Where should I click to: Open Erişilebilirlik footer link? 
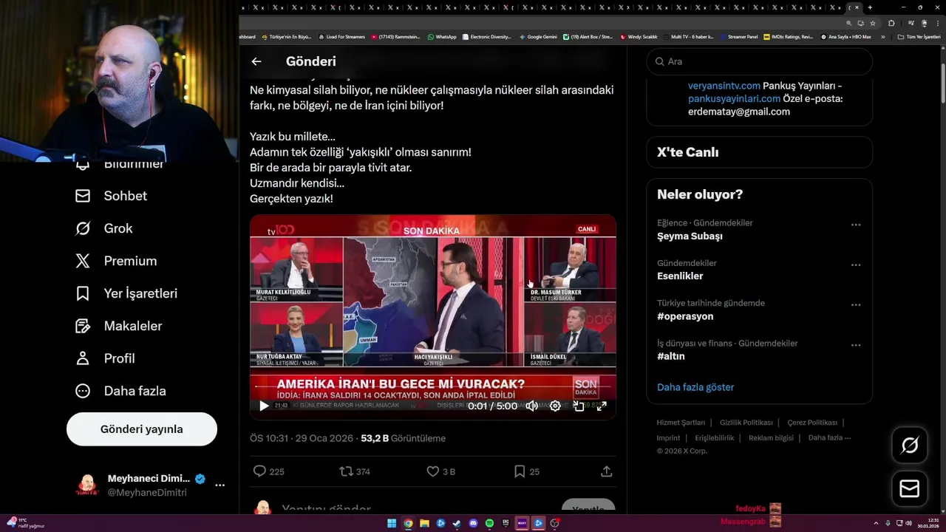tap(714, 437)
